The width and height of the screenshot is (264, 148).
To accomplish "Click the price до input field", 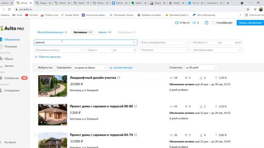I will coord(124,50).
